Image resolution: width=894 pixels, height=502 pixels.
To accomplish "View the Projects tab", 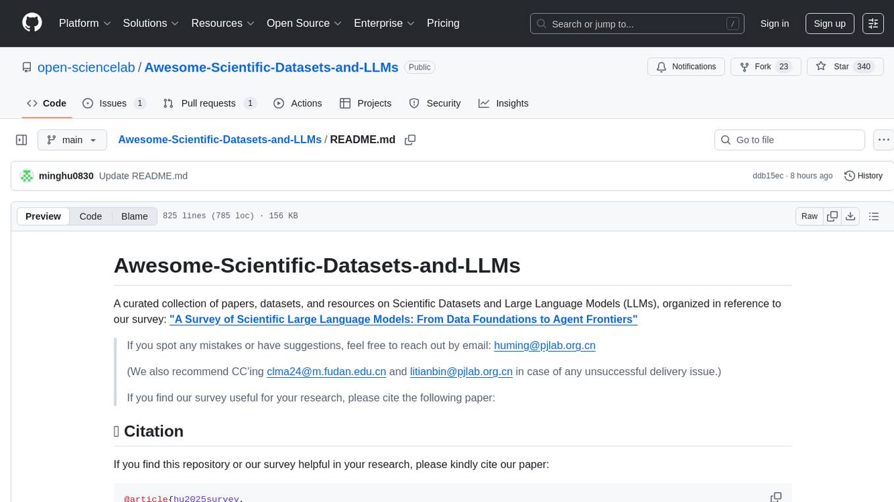I will pos(365,103).
